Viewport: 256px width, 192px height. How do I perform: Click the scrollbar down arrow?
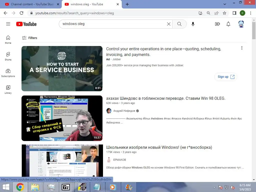click(254, 180)
